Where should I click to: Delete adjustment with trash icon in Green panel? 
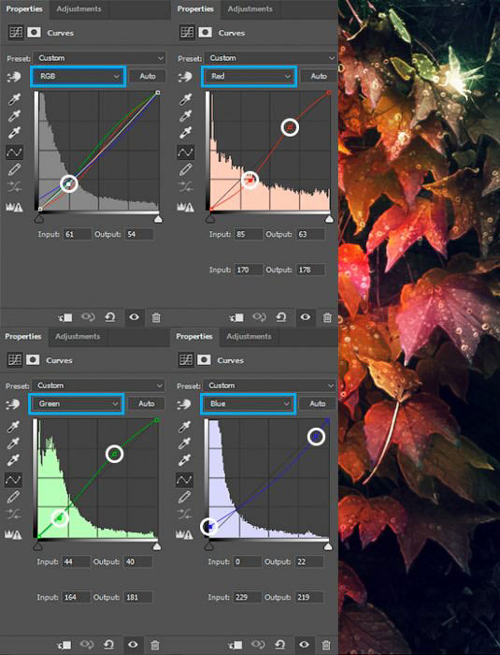click(155, 645)
